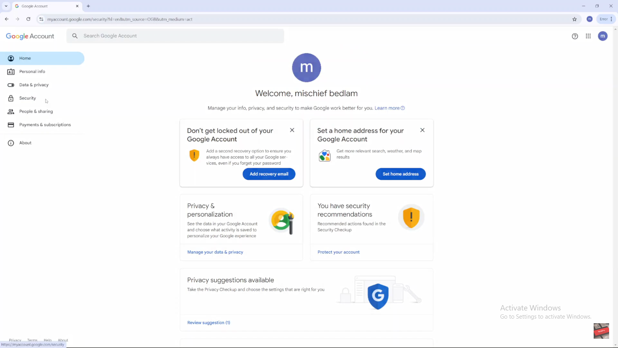Click the security recommendations shield icon
This screenshot has height=348, width=618.
tap(411, 217)
